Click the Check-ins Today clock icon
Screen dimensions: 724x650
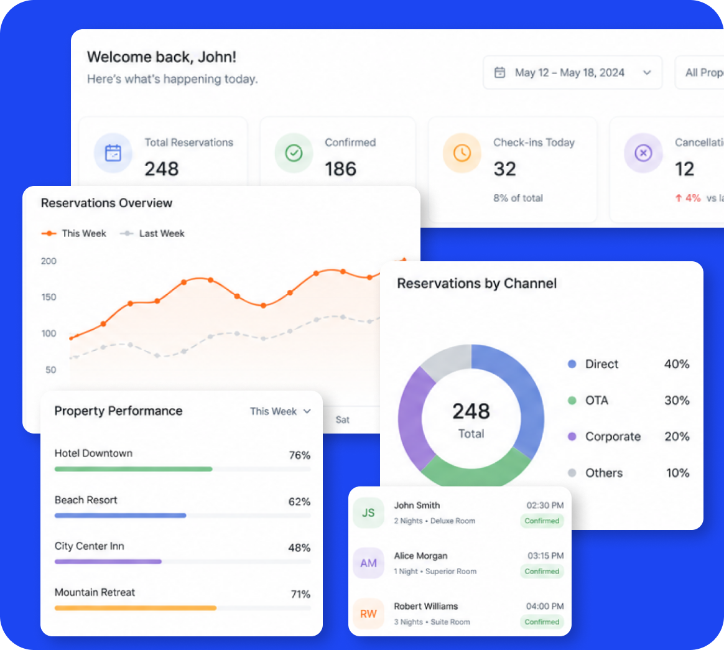[462, 153]
